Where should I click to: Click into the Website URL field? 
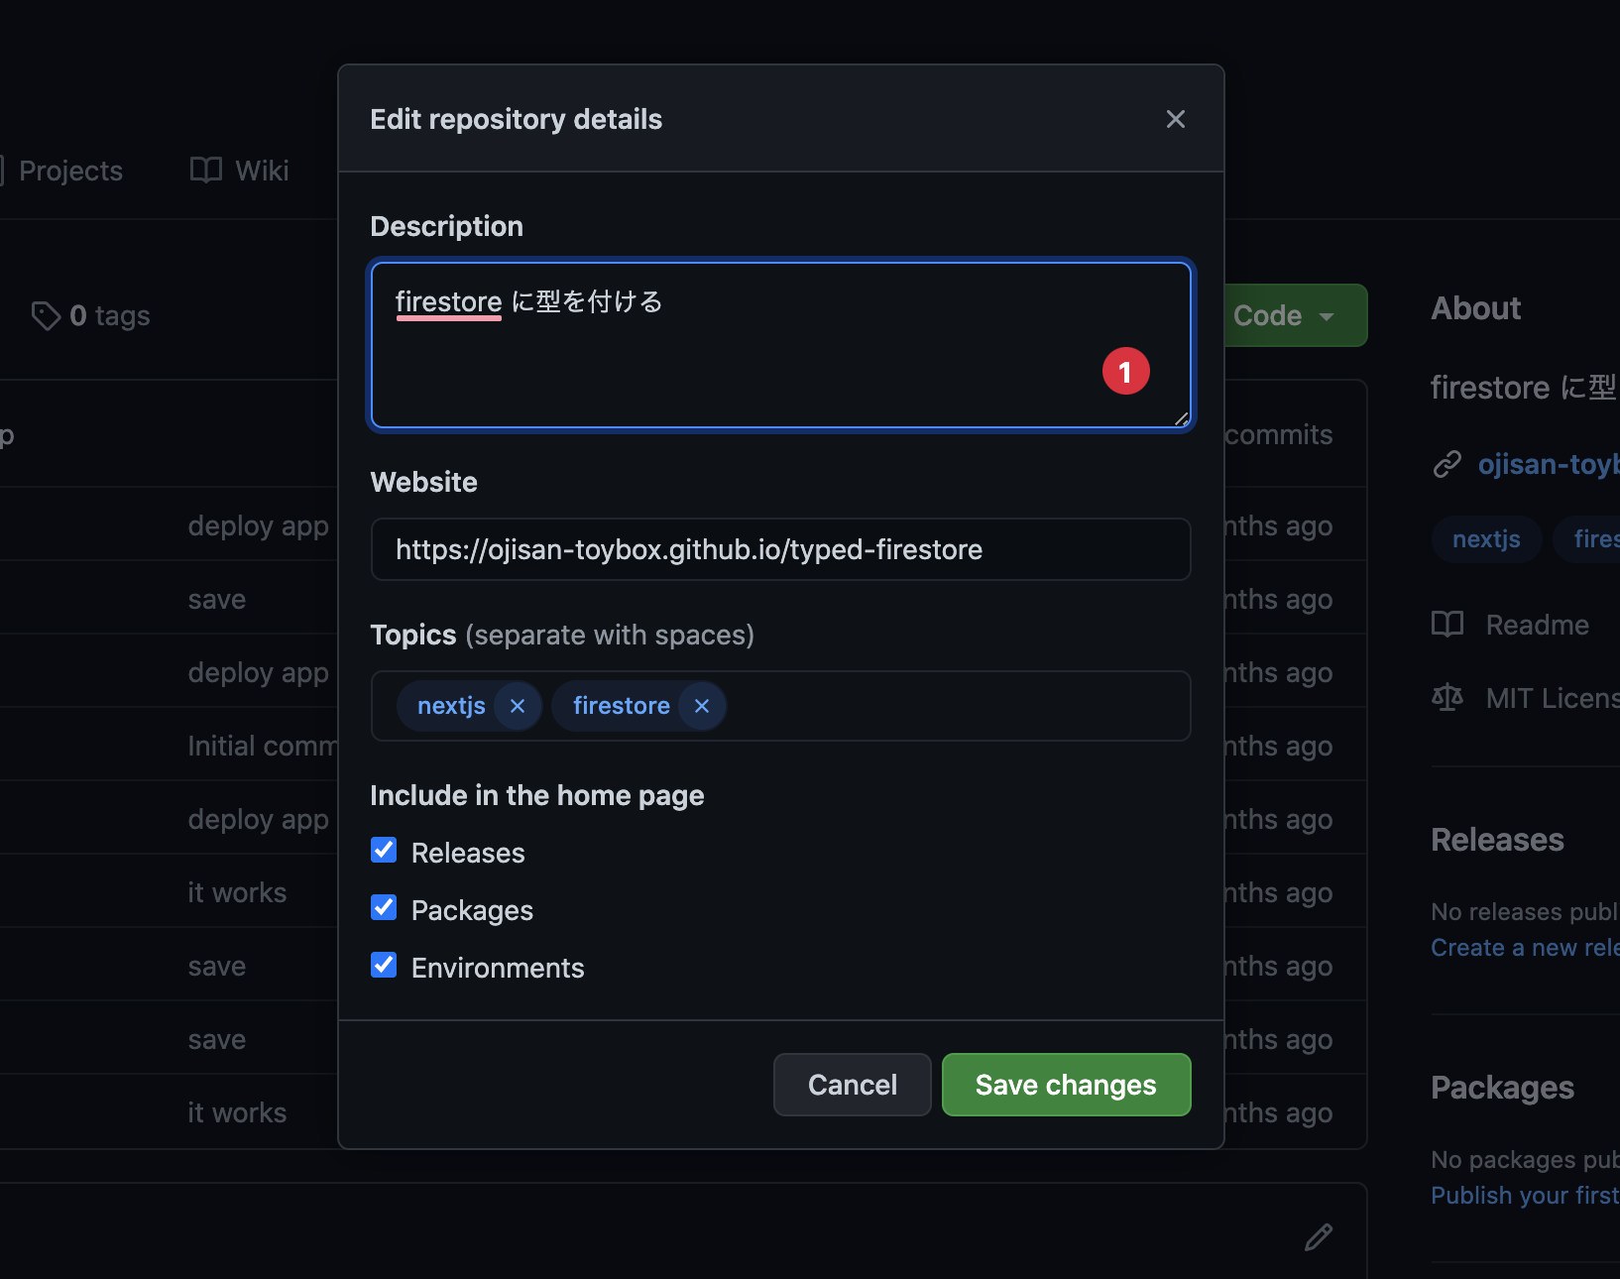[x=780, y=549]
